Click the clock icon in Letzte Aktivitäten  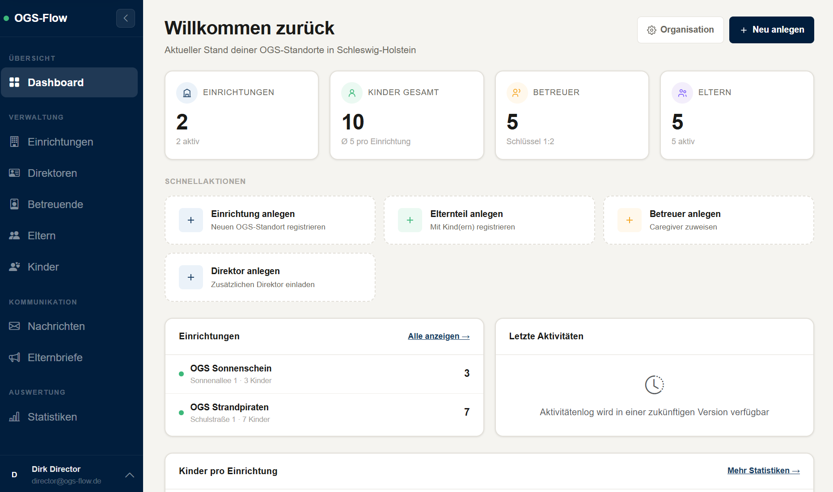(x=654, y=385)
